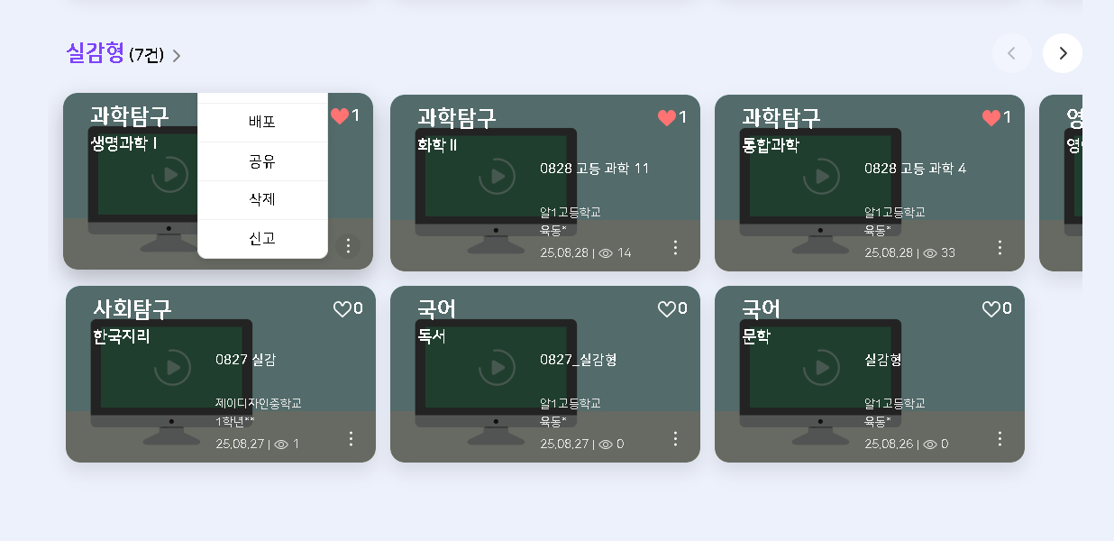Close the open three-dot menu on 생명과학 I card
The image size is (1114, 541).
(x=348, y=246)
